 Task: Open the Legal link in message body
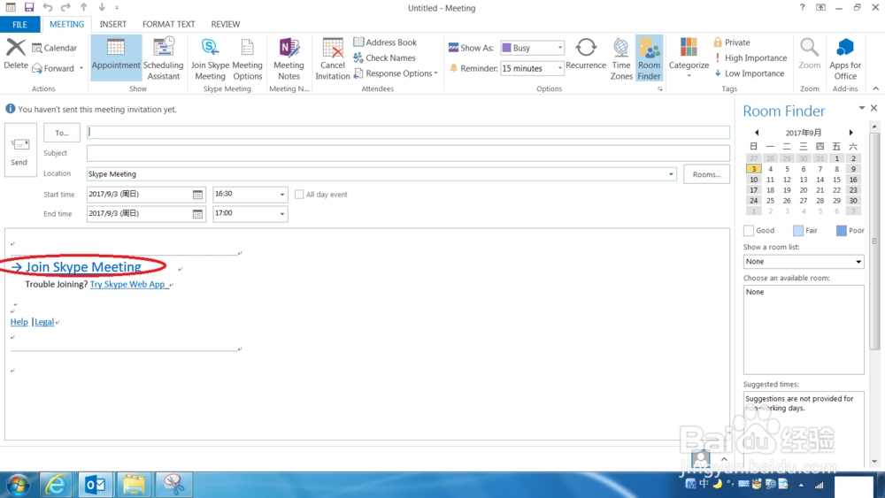coord(44,321)
